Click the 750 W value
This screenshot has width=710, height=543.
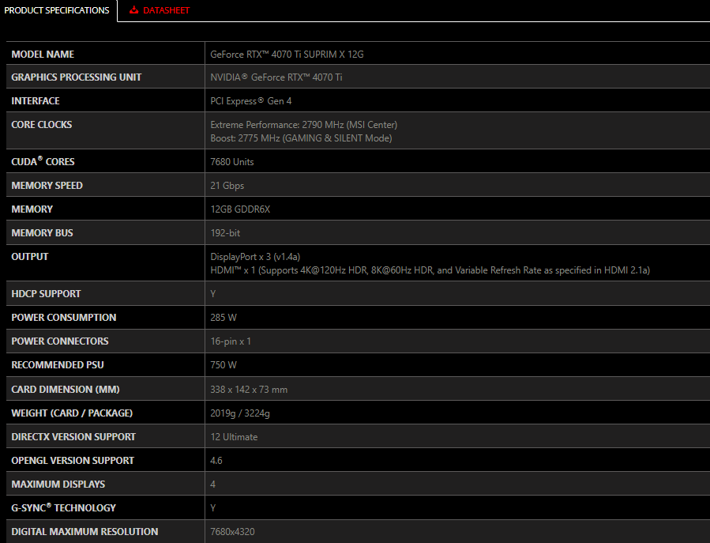click(x=224, y=365)
